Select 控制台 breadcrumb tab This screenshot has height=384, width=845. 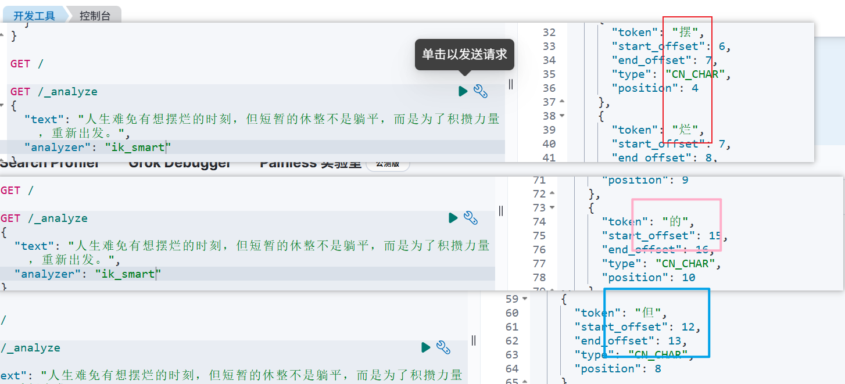click(95, 16)
